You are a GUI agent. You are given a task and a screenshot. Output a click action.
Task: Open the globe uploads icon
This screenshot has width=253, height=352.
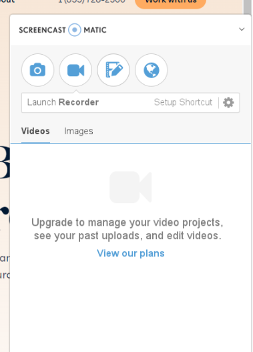click(x=151, y=70)
